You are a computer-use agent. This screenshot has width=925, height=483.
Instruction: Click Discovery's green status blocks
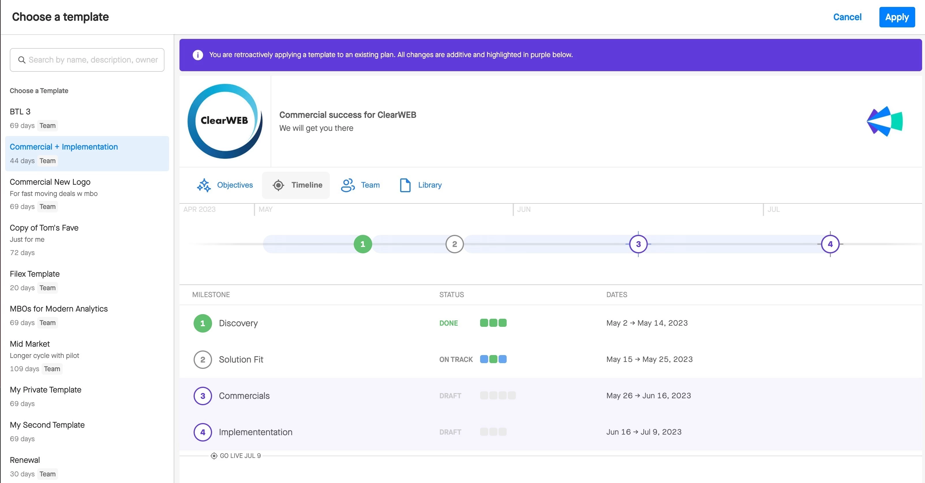(x=493, y=323)
